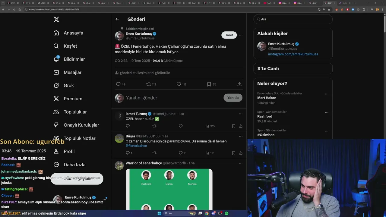Open more options for Rashford trend
Screen dimensions: 386x217
326,113
